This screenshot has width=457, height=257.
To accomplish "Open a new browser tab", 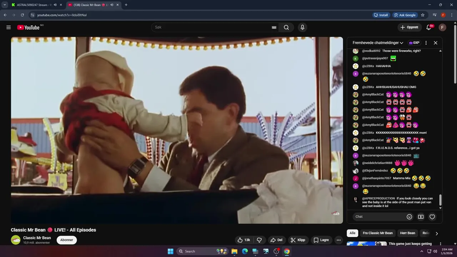I will 126,5.
